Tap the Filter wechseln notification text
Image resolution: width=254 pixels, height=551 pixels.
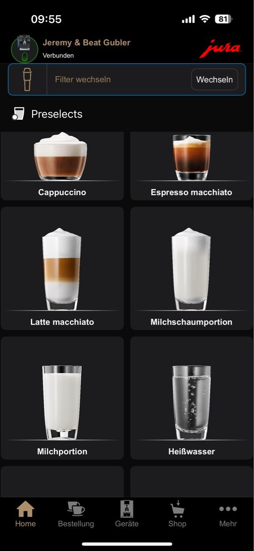83,79
